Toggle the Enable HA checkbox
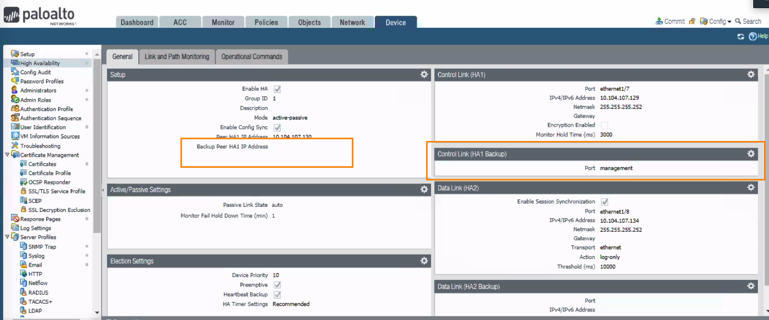The width and height of the screenshot is (769, 320). click(x=277, y=89)
